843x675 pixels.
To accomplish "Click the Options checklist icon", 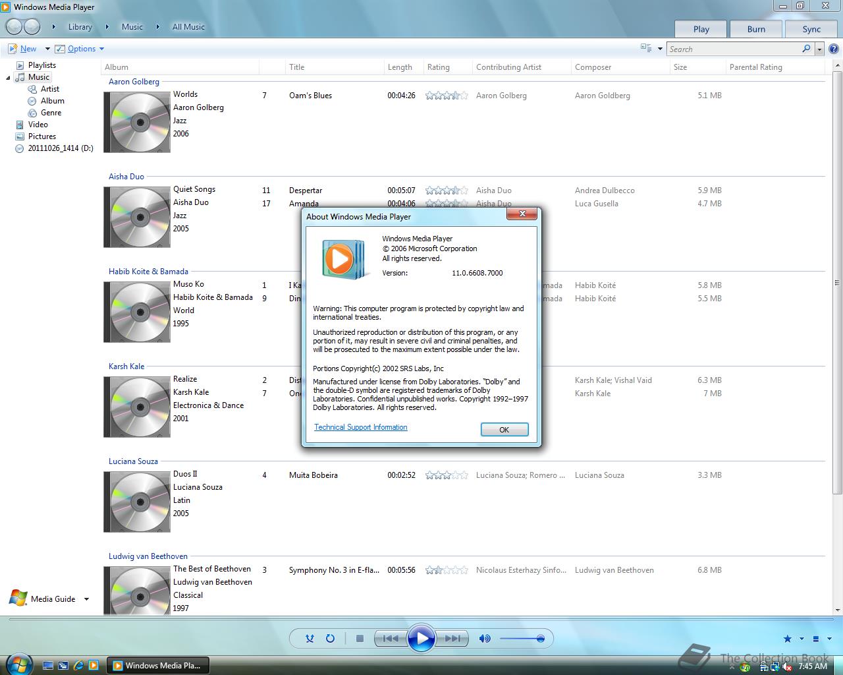I will tap(60, 49).
